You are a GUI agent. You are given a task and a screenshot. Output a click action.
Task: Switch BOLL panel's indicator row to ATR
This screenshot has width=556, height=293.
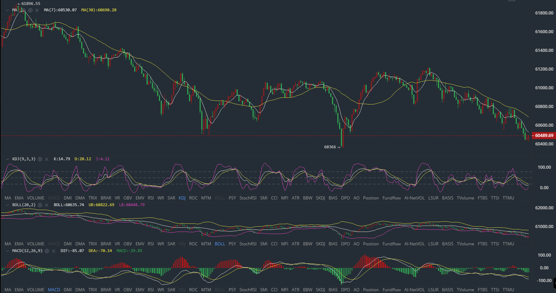click(x=296, y=244)
